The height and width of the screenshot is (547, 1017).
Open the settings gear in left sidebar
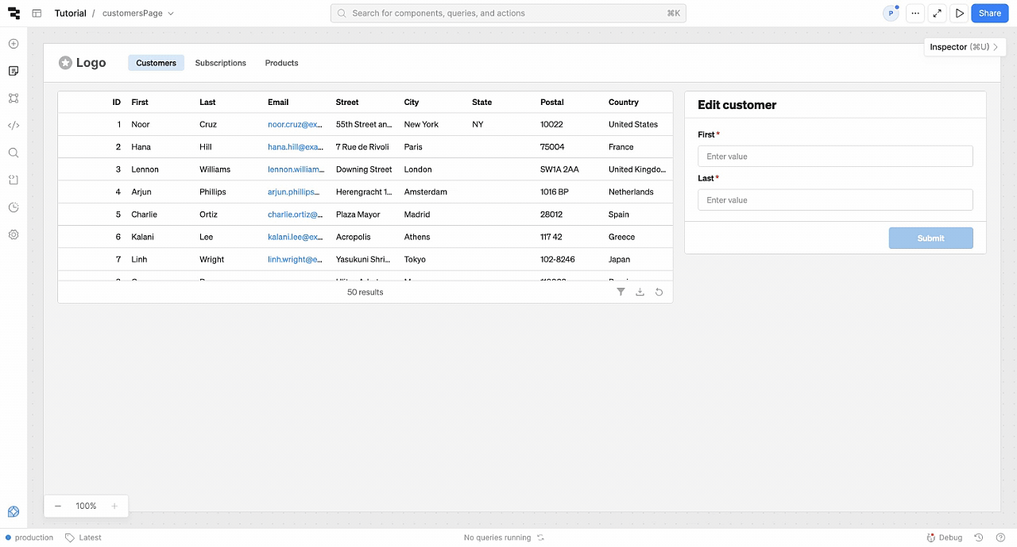coord(14,235)
